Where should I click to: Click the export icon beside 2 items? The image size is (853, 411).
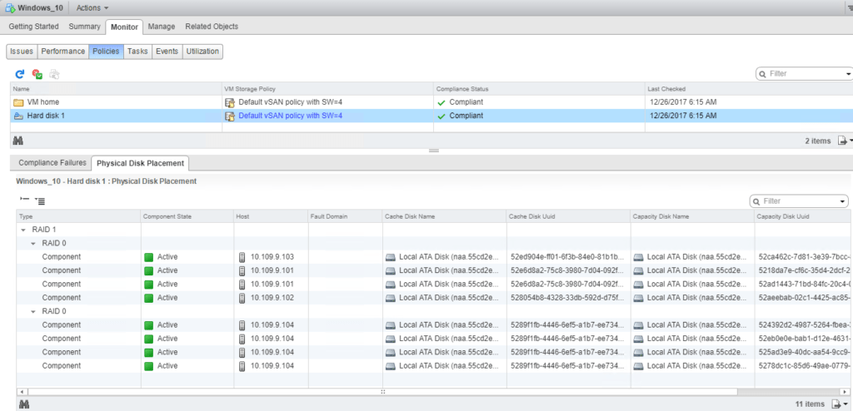coord(842,141)
